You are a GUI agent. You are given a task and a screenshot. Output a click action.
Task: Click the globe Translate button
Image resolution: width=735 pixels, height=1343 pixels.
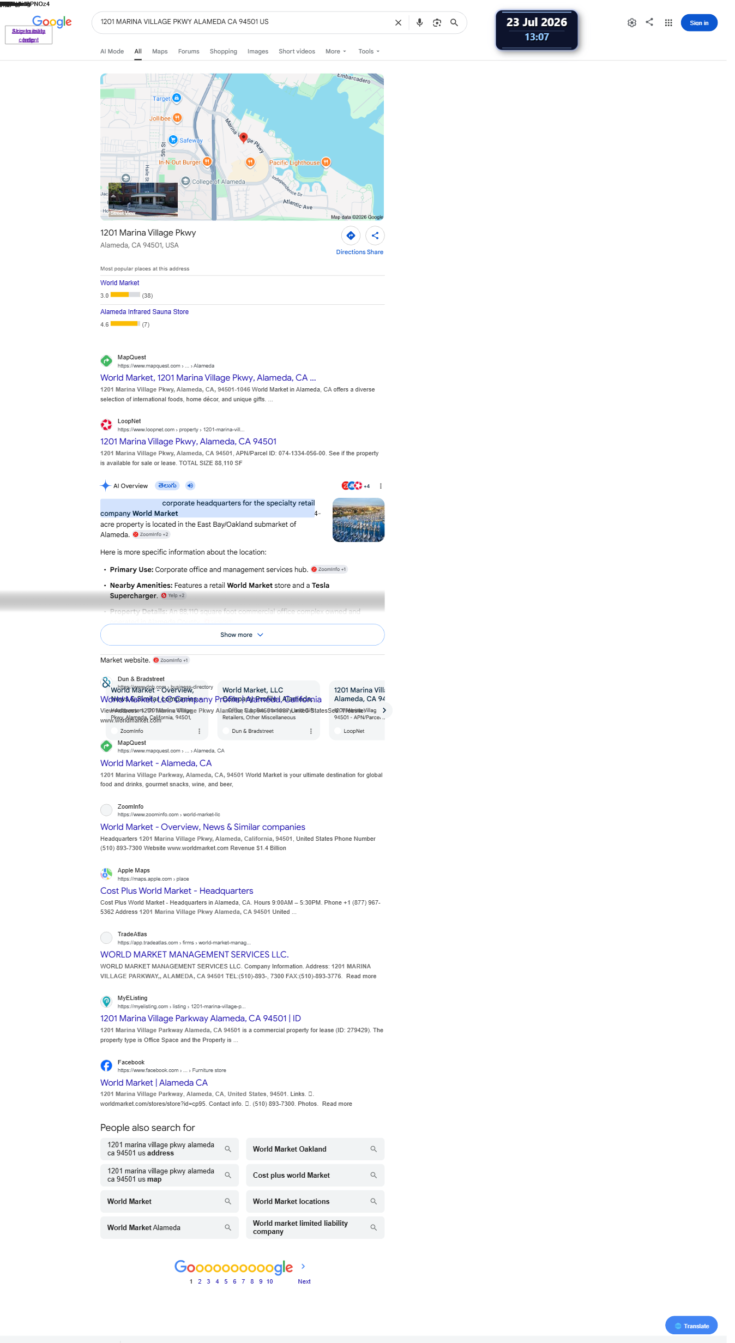tap(691, 1326)
